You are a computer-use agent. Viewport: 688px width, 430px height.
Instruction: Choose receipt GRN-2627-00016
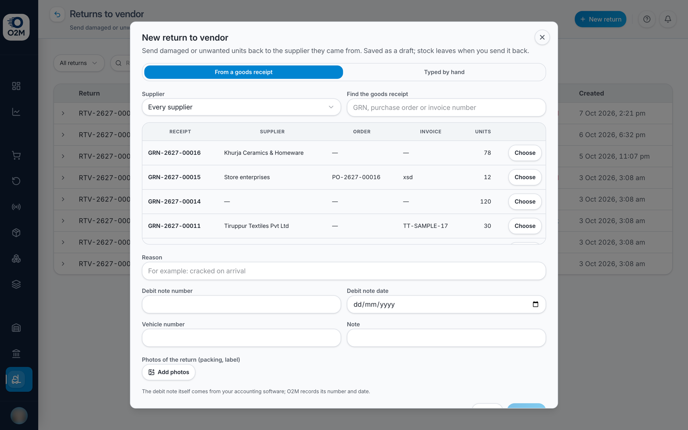coord(525,153)
